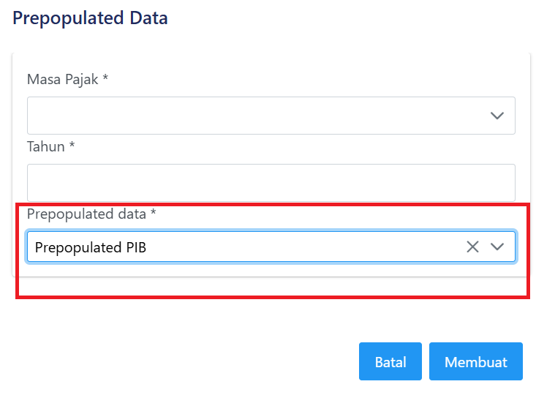This screenshot has height=395, width=536.
Task: Click the Prepopulated Data page heading
Action: pyautogui.click(x=90, y=18)
